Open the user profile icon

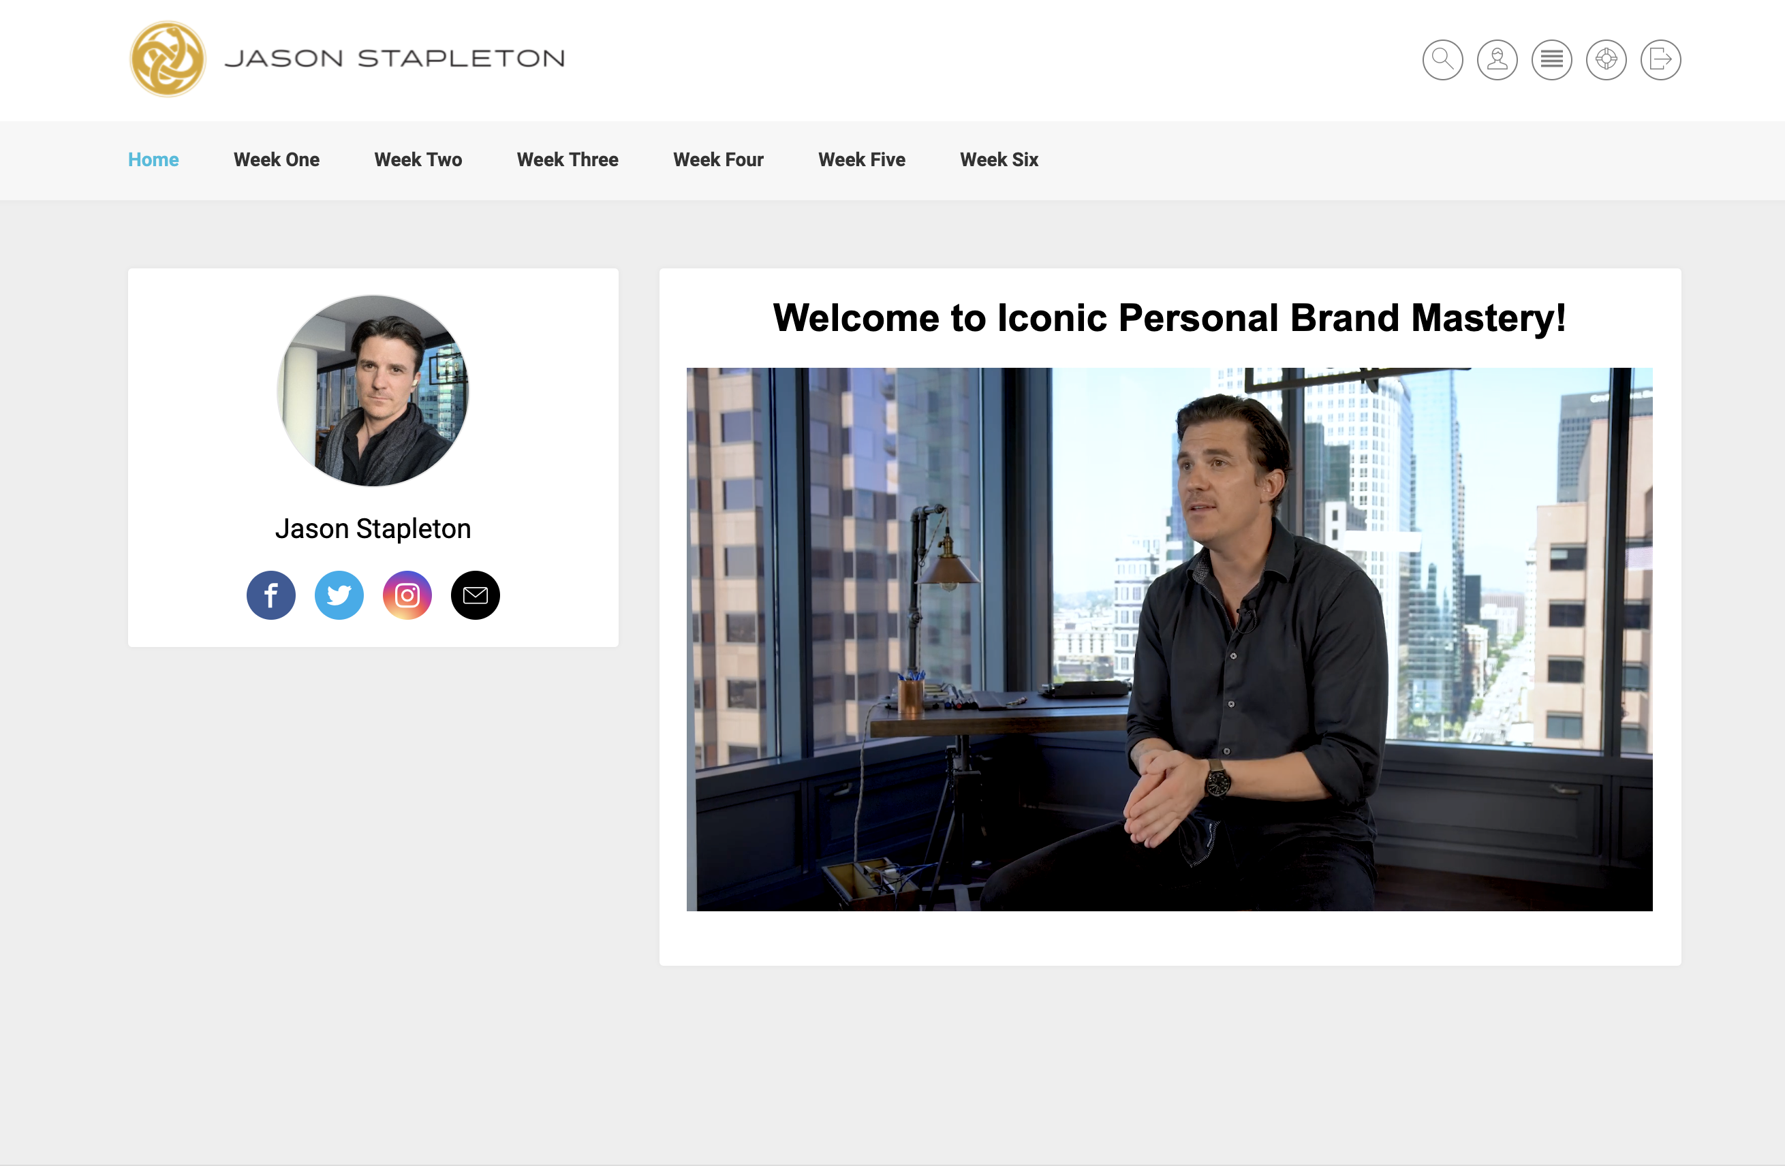click(1497, 59)
